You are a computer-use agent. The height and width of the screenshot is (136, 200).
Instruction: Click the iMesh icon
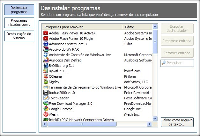(46, 114)
